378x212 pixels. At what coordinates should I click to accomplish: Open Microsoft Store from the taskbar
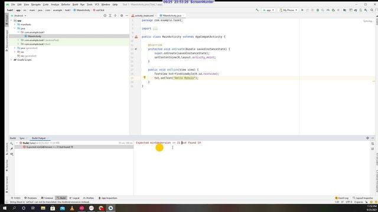[x=53, y=208]
